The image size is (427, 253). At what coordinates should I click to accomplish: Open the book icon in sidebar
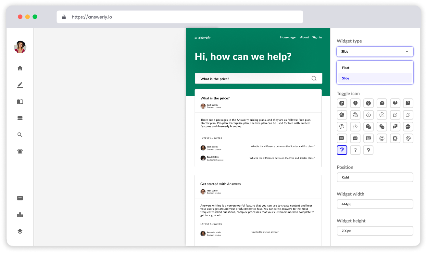pyautogui.click(x=20, y=102)
